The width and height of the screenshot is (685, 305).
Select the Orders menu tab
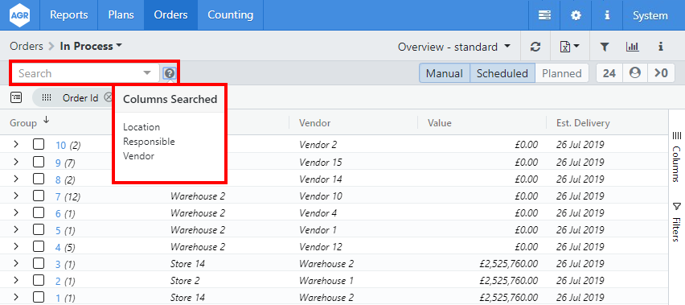pyautogui.click(x=170, y=14)
